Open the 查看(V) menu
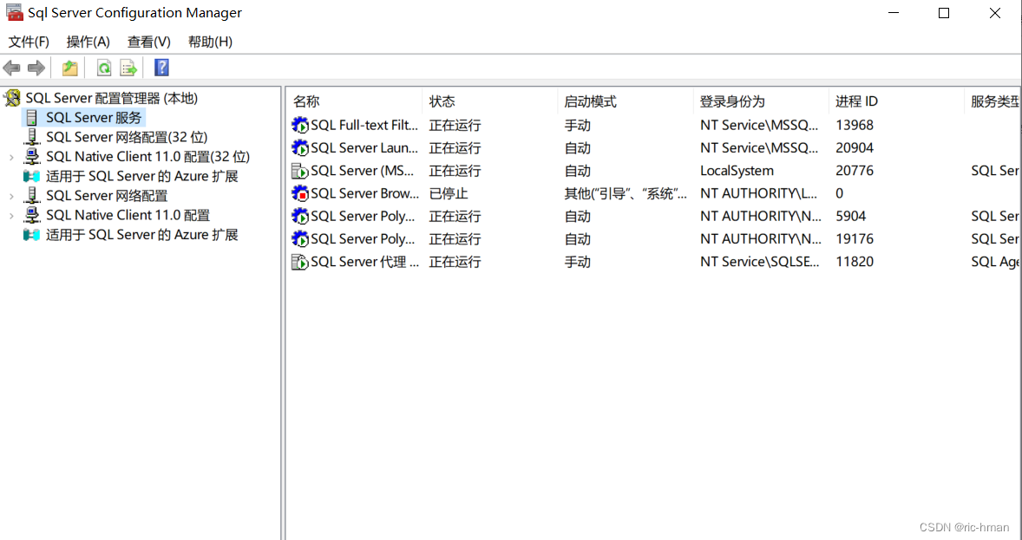The image size is (1022, 540). (x=147, y=41)
